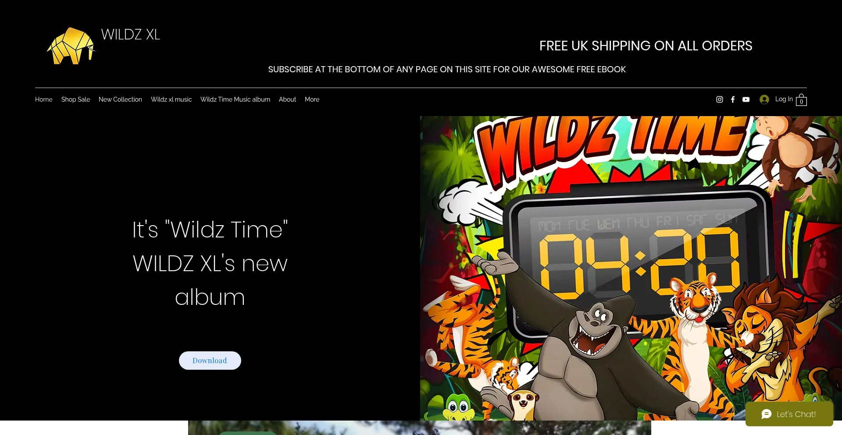Open the Instagram social icon
The height and width of the screenshot is (435, 842).
pyautogui.click(x=719, y=99)
